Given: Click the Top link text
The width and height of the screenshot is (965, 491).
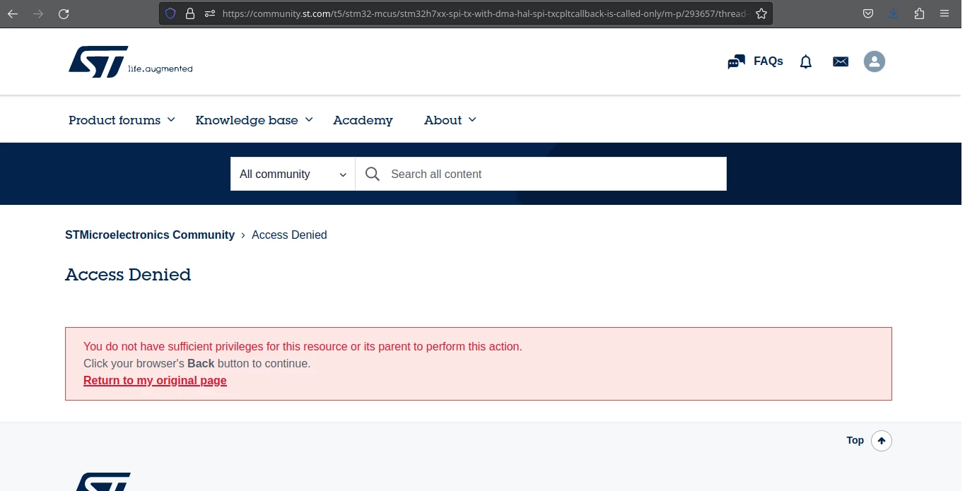Looking at the screenshot, I should point(855,440).
